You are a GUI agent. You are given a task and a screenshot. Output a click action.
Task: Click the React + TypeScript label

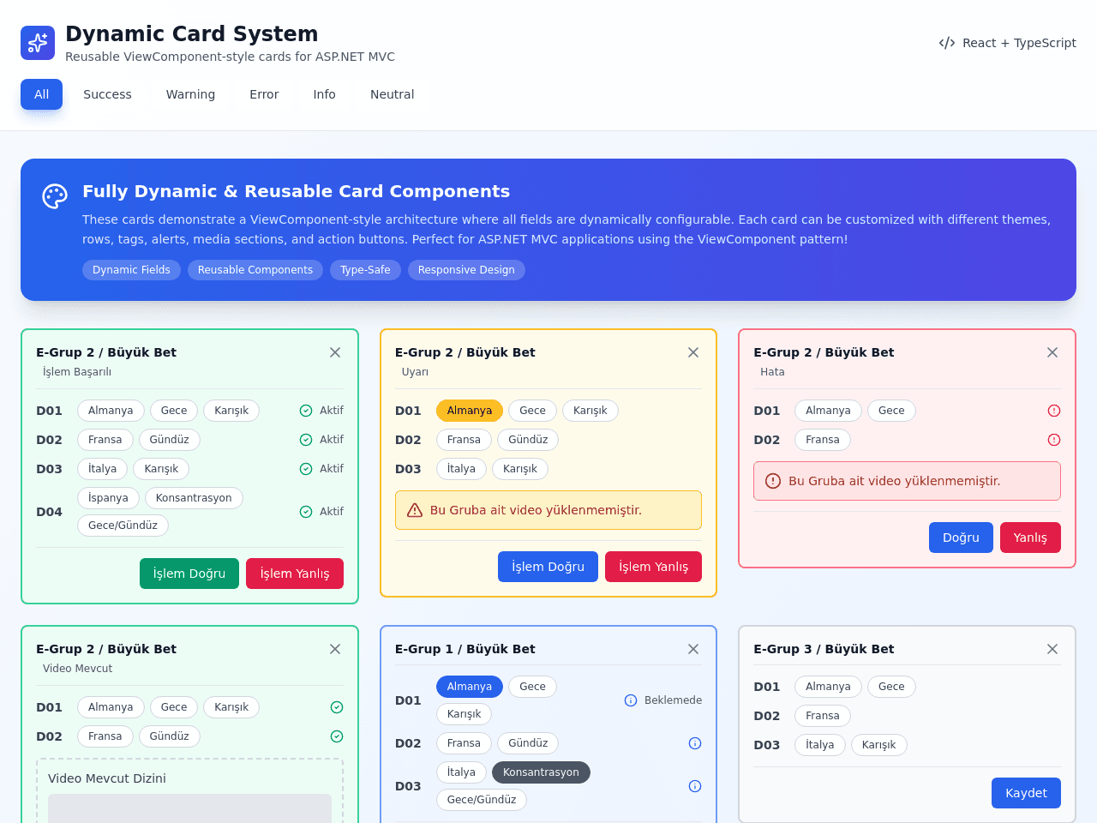coord(1019,43)
